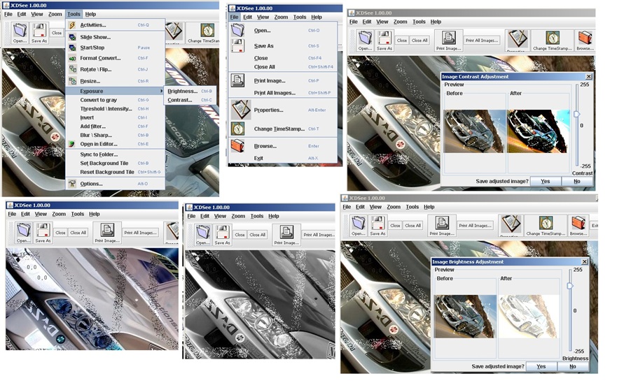Click Save As icon in Contrast window toolbar
The height and width of the screenshot is (383, 617).
(384, 41)
